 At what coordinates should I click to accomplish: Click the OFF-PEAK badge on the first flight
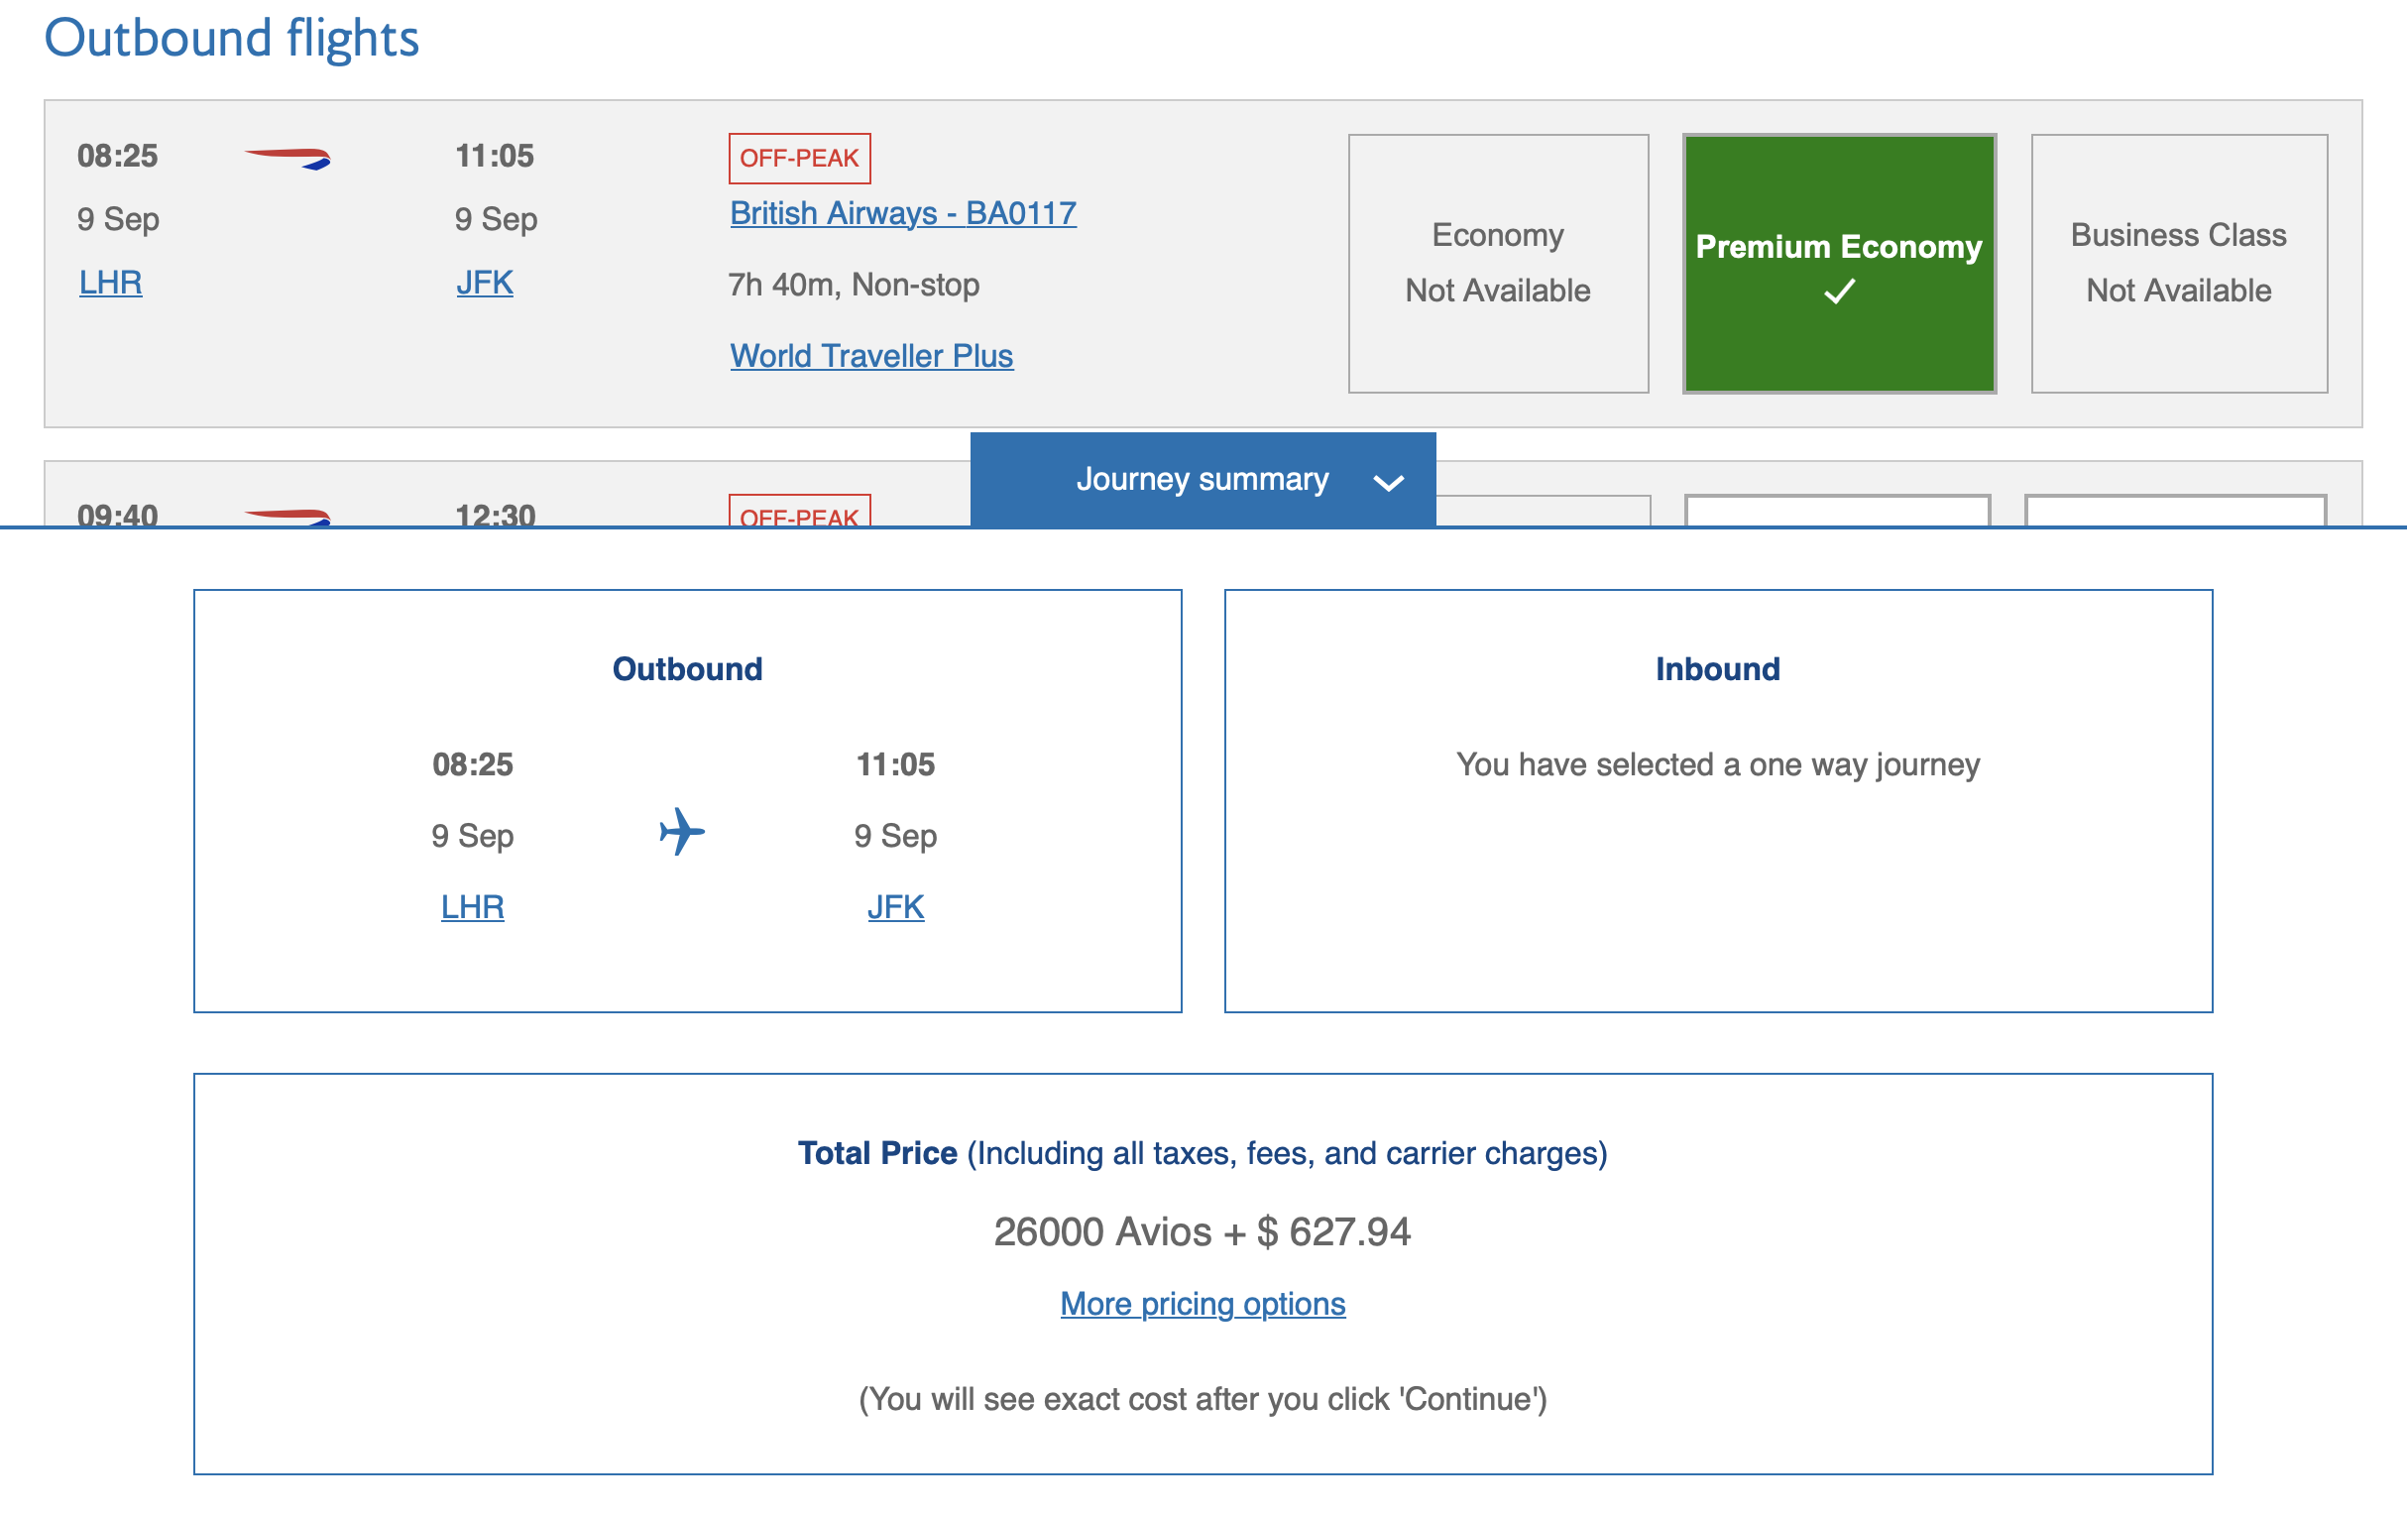[799, 158]
